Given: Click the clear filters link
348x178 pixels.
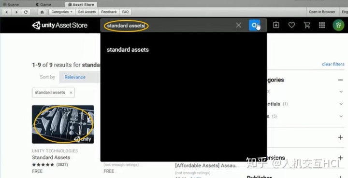Looking at the screenshot, I should click(x=333, y=64).
